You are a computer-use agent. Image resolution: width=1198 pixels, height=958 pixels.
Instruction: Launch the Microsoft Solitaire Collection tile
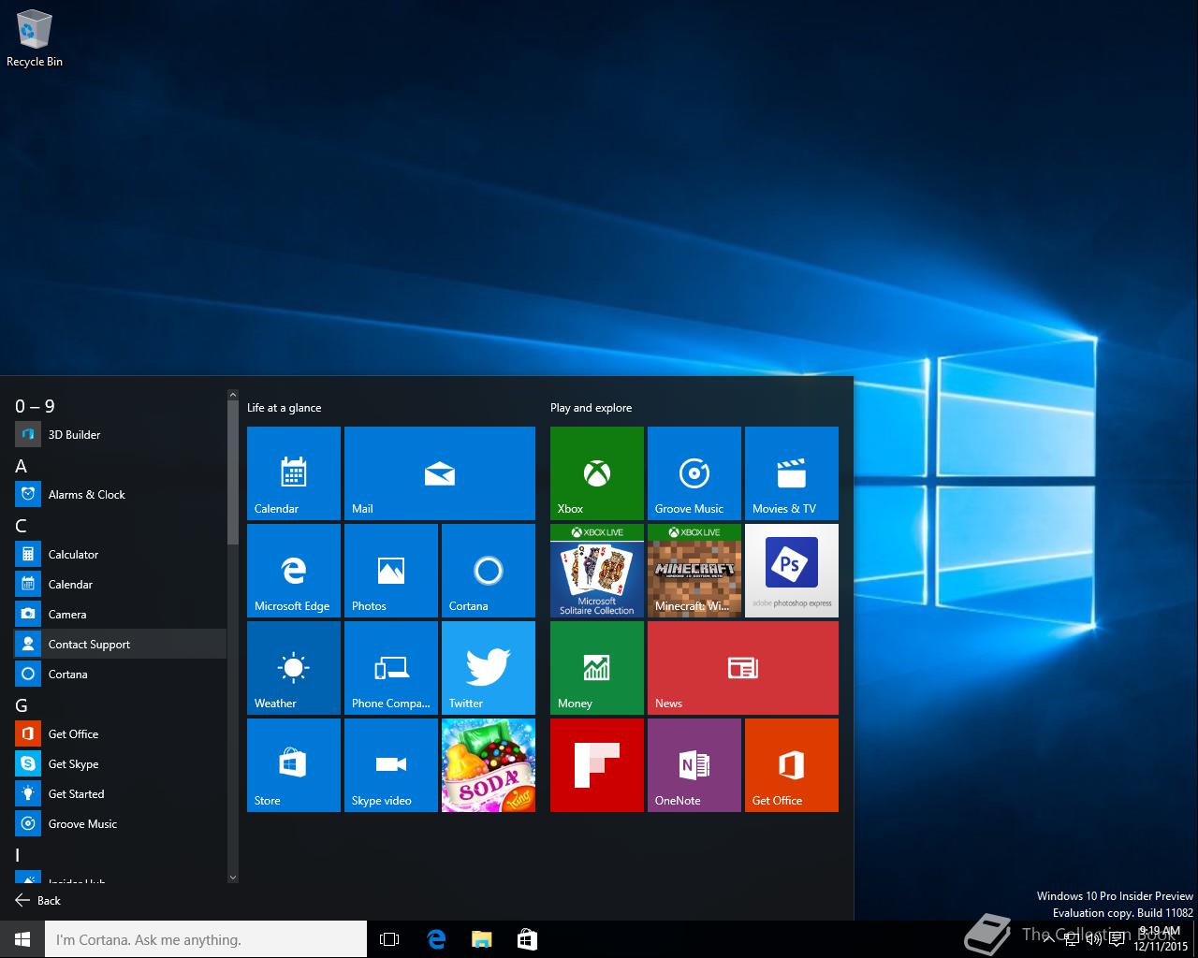[x=597, y=571]
